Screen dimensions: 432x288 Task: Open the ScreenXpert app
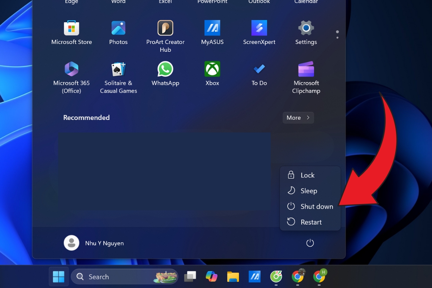click(259, 33)
